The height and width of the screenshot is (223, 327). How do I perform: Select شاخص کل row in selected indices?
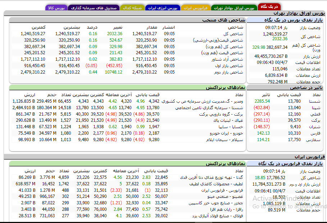(x=127, y=34)
